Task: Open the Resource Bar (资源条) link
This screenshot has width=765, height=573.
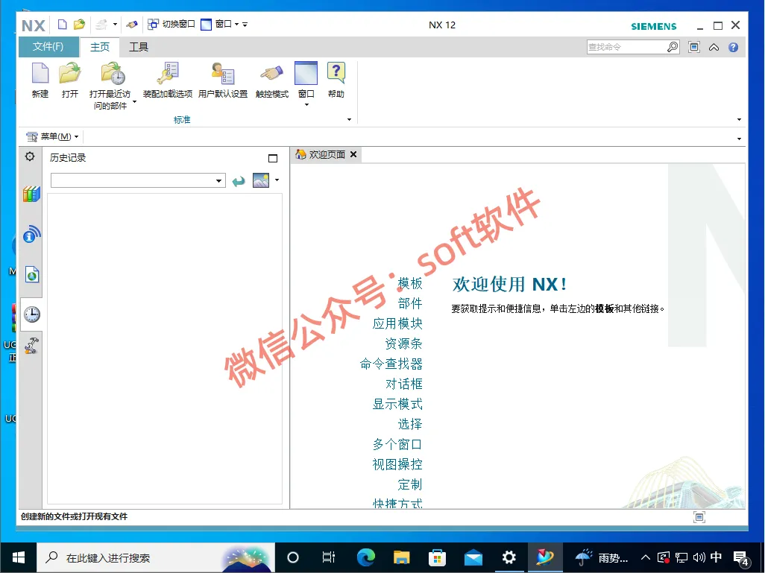Action: coord(403,344)
